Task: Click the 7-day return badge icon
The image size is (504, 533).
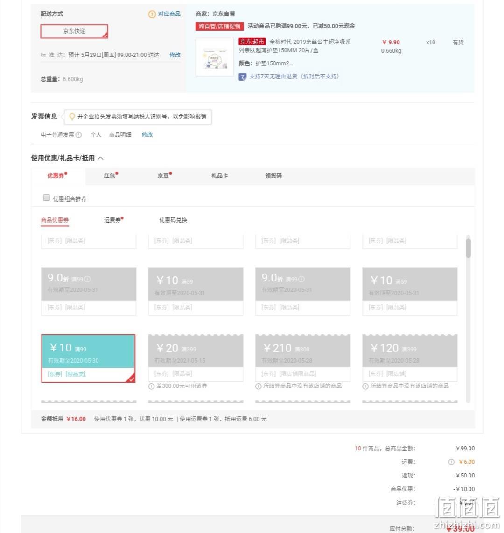Action: (x=242, y=77)
